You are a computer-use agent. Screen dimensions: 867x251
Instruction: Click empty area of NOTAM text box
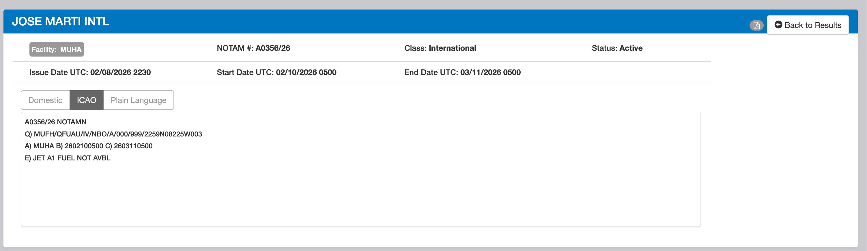click(x=360, y=195)
